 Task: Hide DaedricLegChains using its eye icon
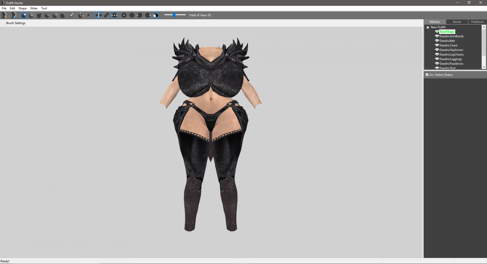pyautogui.click(x=437, y=54)
